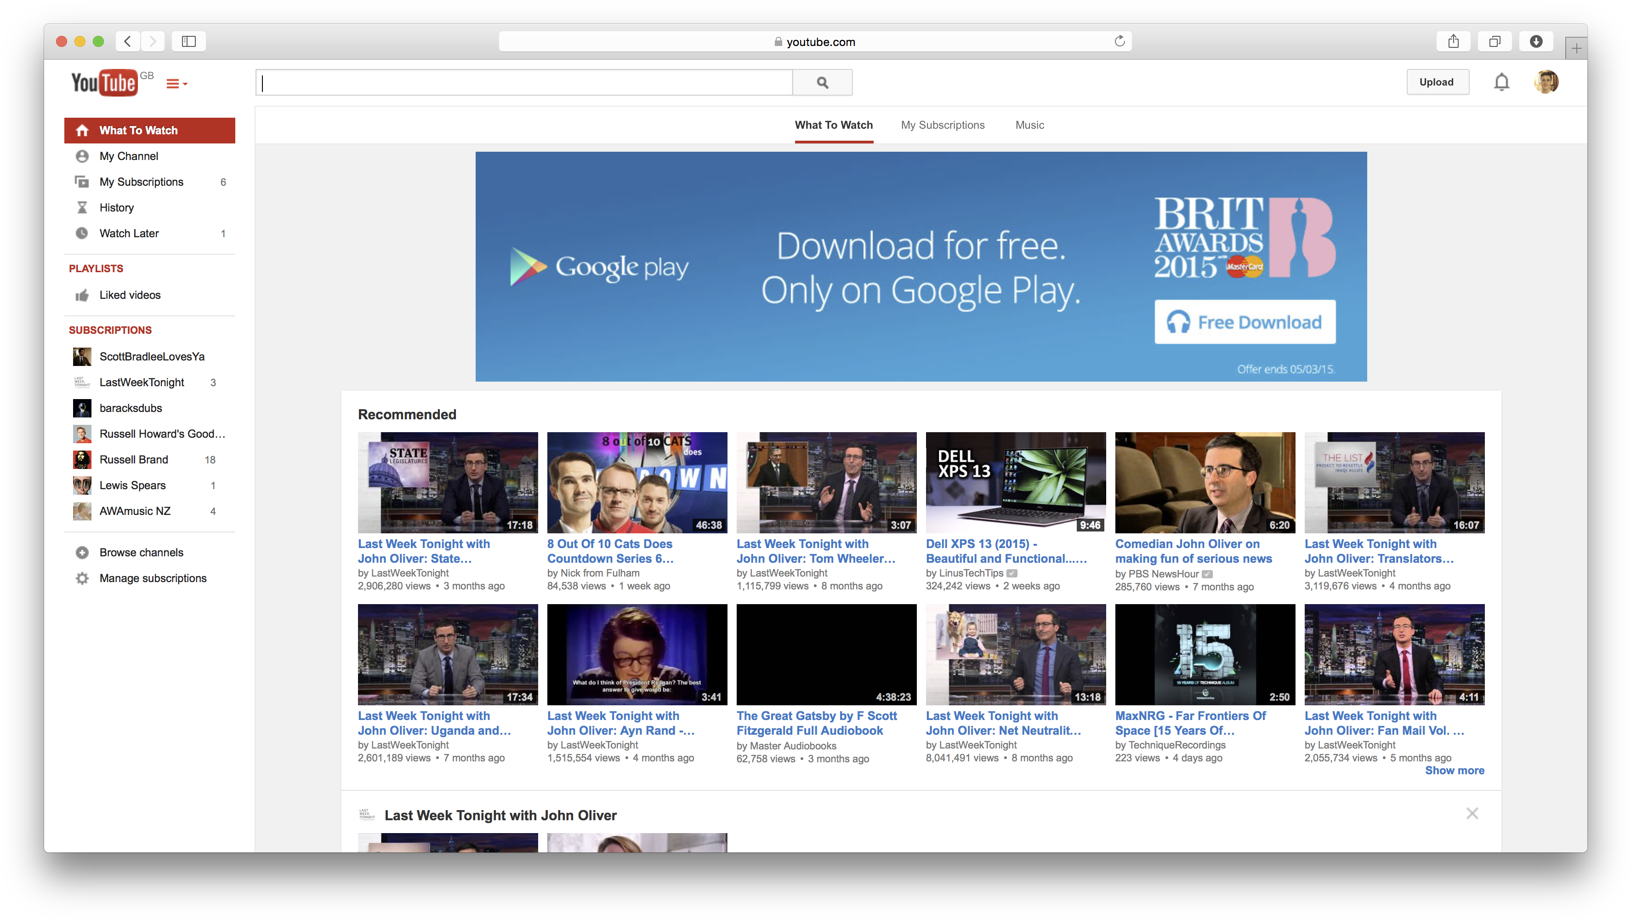Show all tabs in Safari

click(x=1494, y=41)
